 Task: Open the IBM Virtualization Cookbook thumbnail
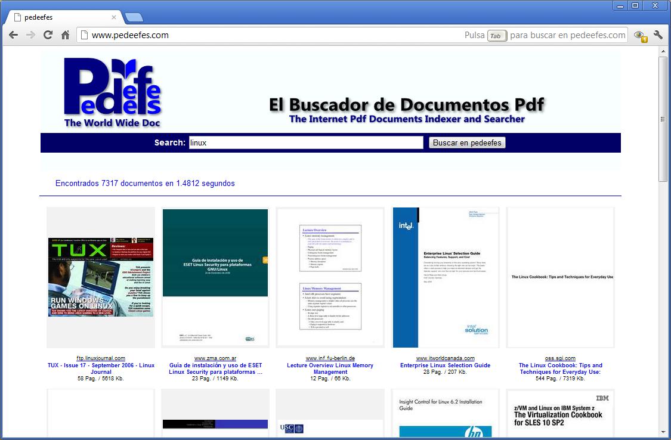click(x=560, y=413)
